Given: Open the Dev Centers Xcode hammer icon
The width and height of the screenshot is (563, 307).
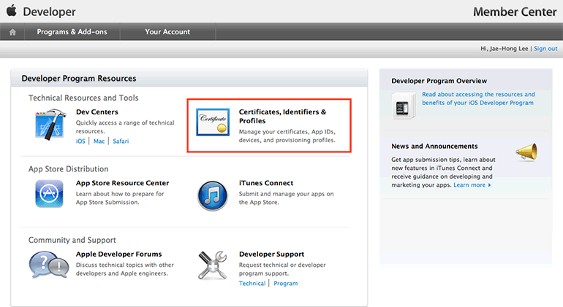Looking at the screenshot, I should [50, 123].
